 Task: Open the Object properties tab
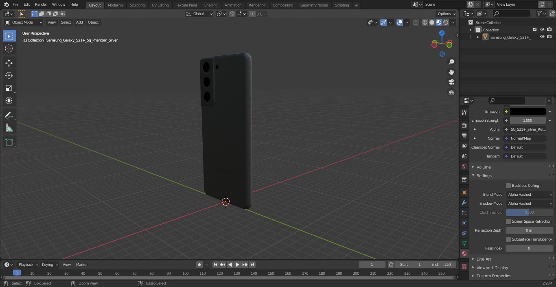(x=464, y=192)
